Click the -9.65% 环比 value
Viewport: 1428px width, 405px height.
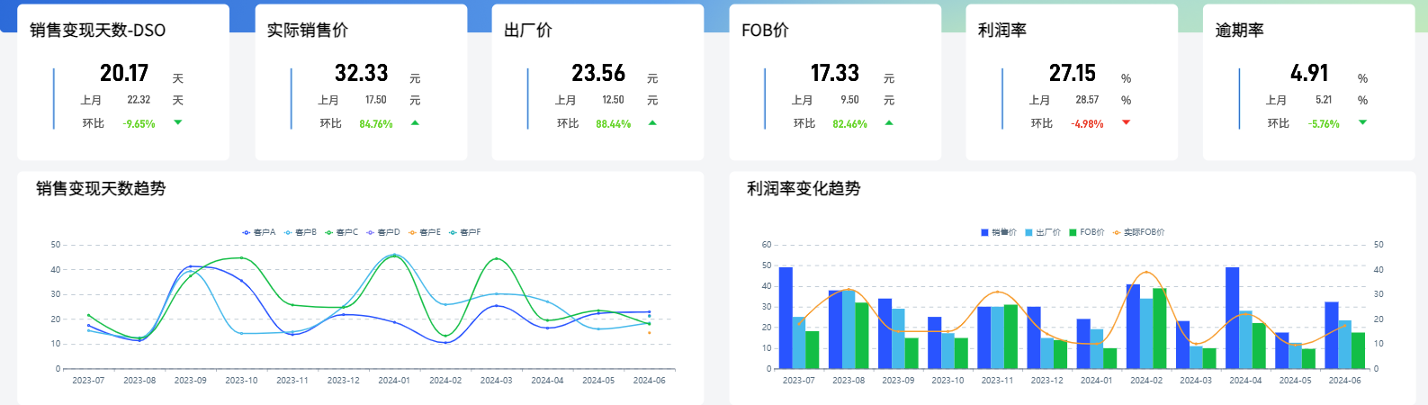click(139, 124)
